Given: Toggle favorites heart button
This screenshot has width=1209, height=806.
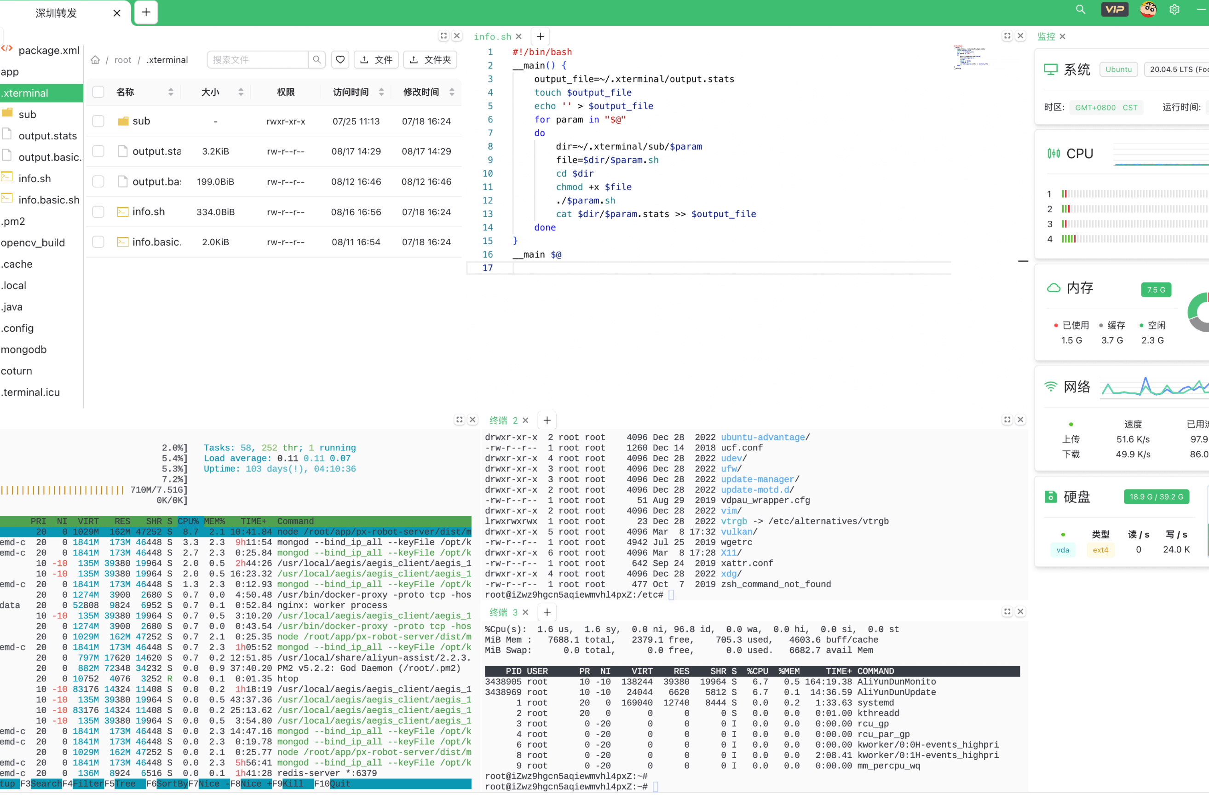Looking at the screenshot, I should [x=340, y=60].
